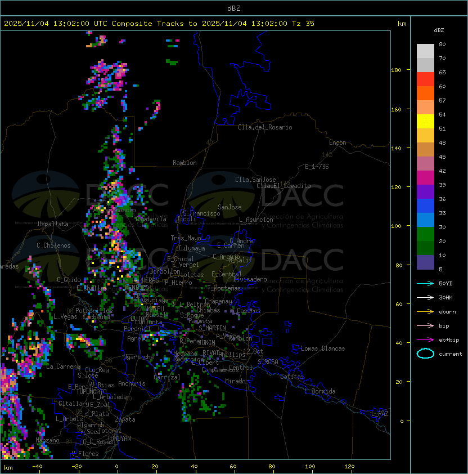The width and height of the screenshot is (468, 474).
Task: Click the eb+bip legend label
Action: 449,340
